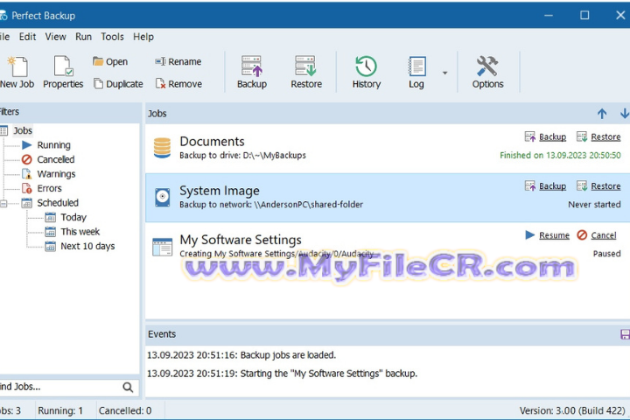Select the Documents job database icon

point(163,148)
